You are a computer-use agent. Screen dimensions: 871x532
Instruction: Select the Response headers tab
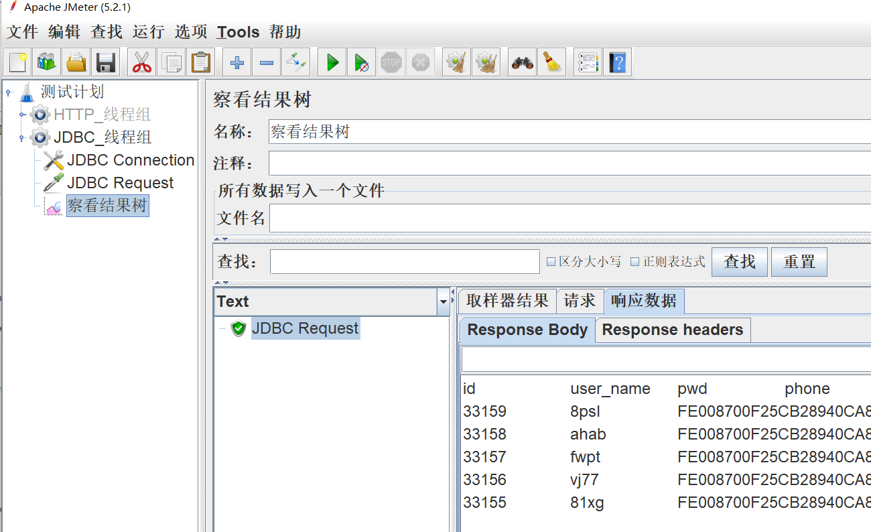click(673, 330)
